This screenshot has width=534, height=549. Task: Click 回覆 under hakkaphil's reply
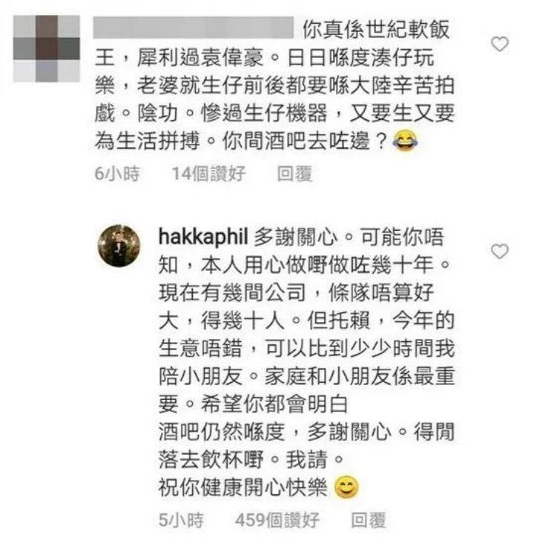tap(369, 520)
